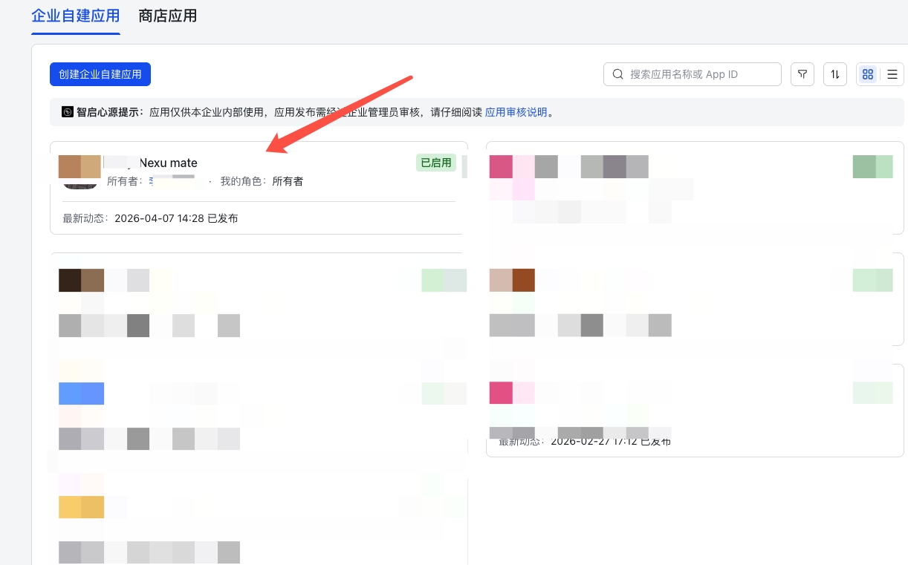Screen dimensions: 908x565
Task: Switch to list view
Action: tap(892, 74)
